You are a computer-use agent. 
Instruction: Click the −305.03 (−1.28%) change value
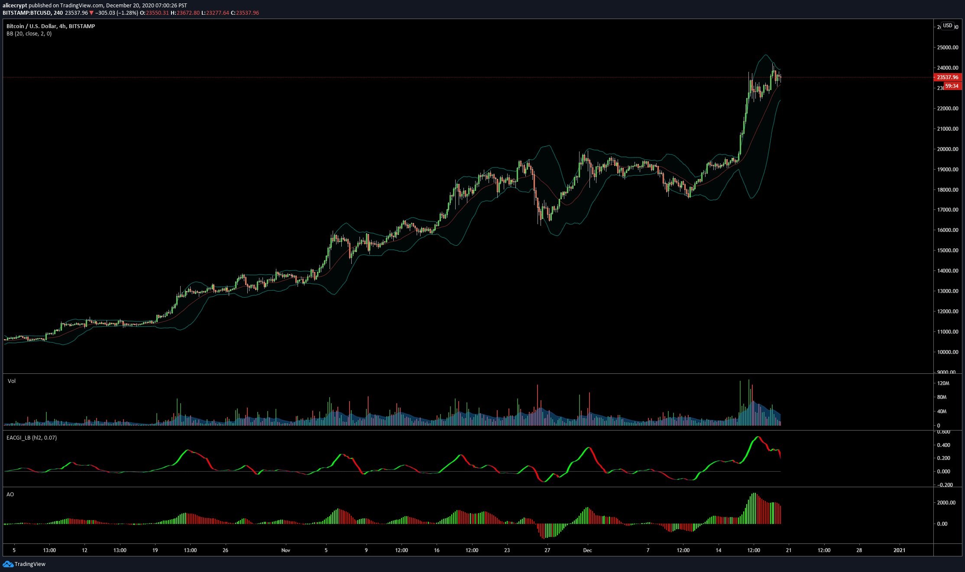tap(117, 13)
